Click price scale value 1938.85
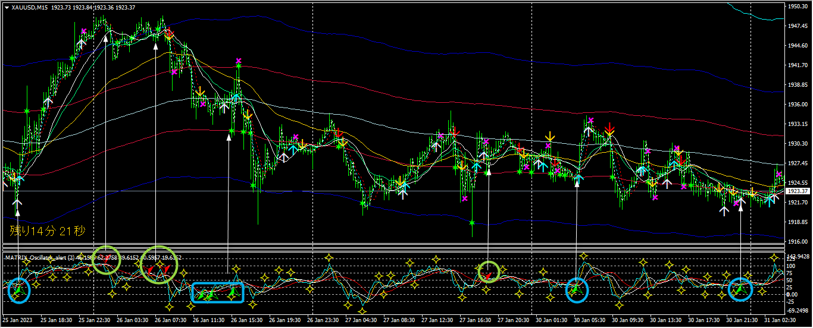The image size is (813, 328). (x=797, y=85)
